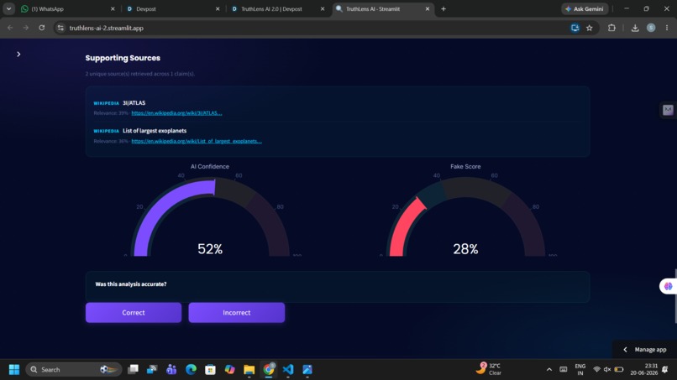Viewport: 677px width, 380px height.
Task: Go forward in browser history
Action: click(x=26, y=28)
